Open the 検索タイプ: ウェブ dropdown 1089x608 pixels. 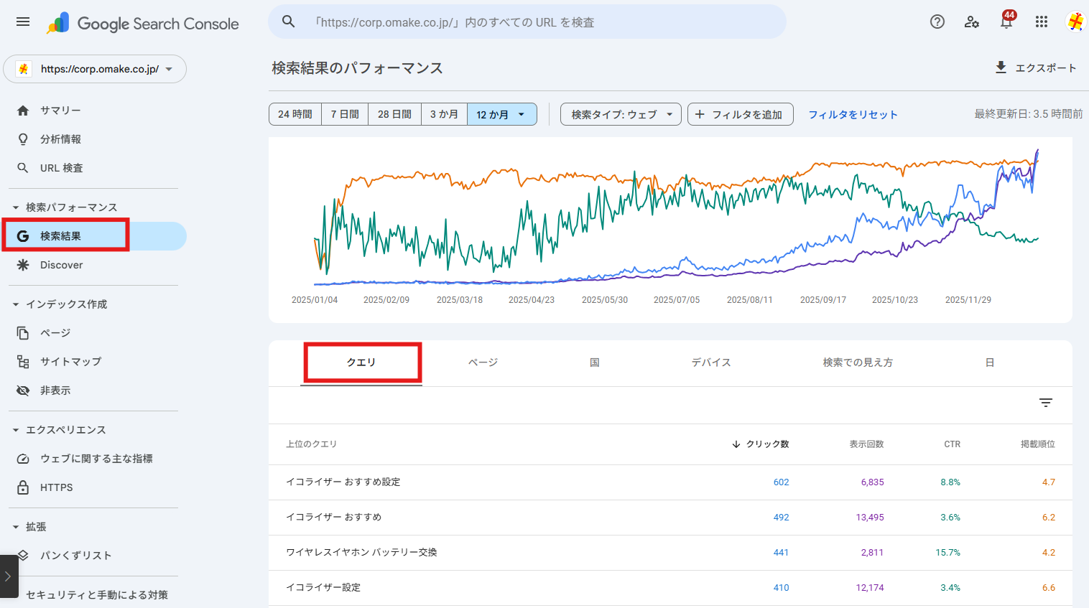click(x=621, y=114)
